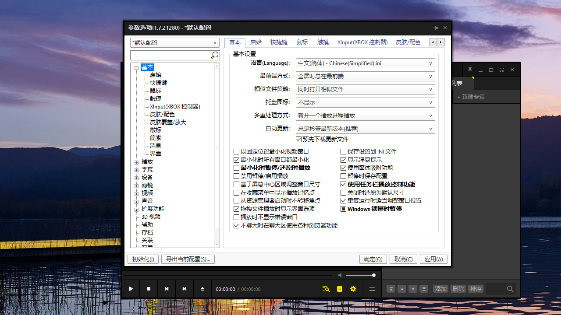Click the pin icon on the preferences dialog
This screenshot has width=561, height=315.
[x=436, y=27]
